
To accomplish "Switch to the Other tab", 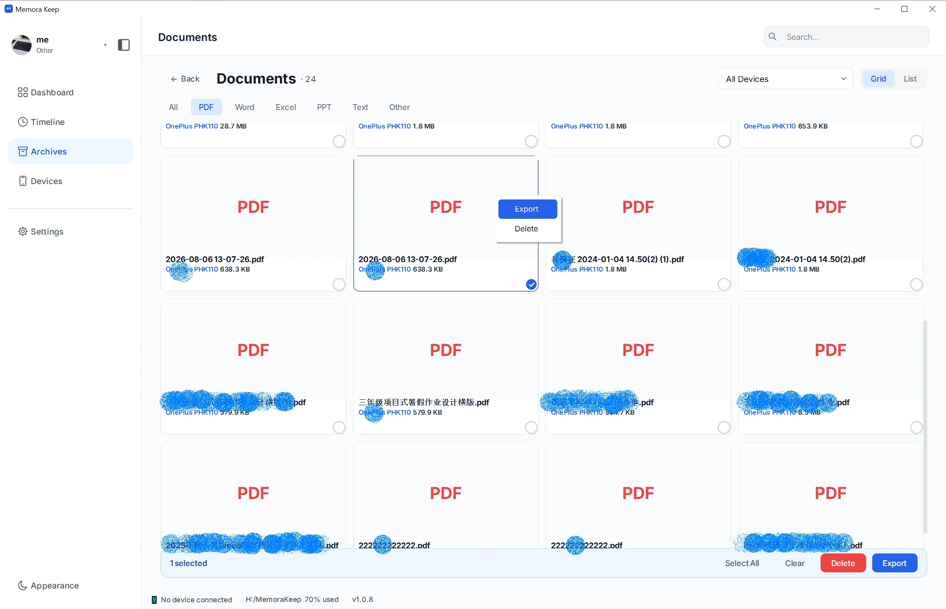I will coord(399,107).
